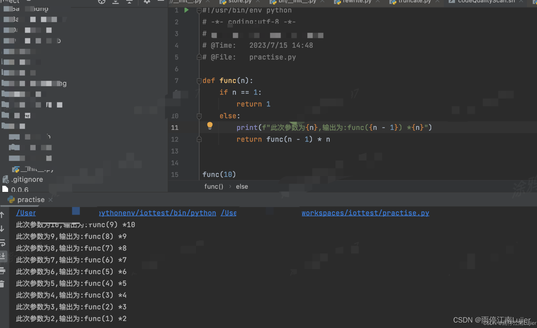Select 0.0.6 file in project tree
Viewport: 537px width, 328px height.
coord(20,190)
